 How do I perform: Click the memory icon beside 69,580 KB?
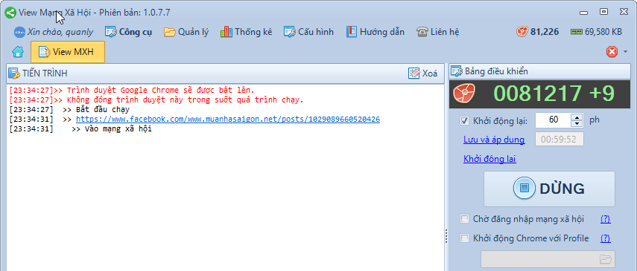coord(577,32)
